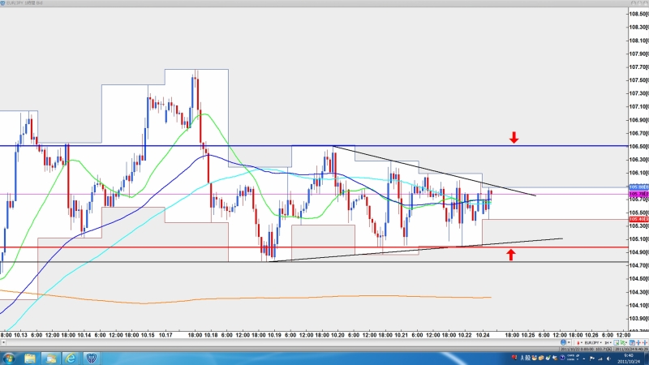Click the blue window layout icon in chart toolbar
649x365 pixels.
tap(632, 343)
